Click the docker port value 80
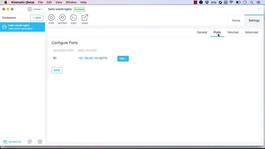Image resolution: width=265 pixels, height=149 pixels. pos(55,58)
